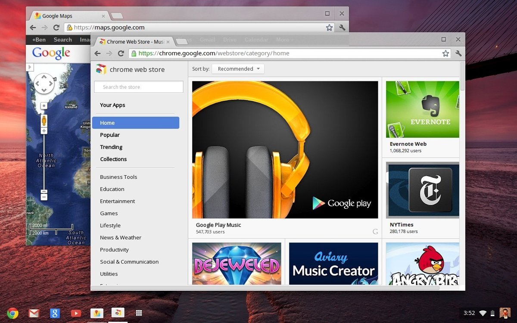Open the apps grid launcher

click(139, 313)
